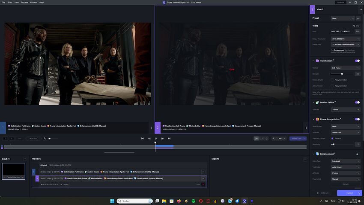This screenshot has width=364, height=205.
Task: Open Spotify from the taskbar
Action: (x=194, y=201)
